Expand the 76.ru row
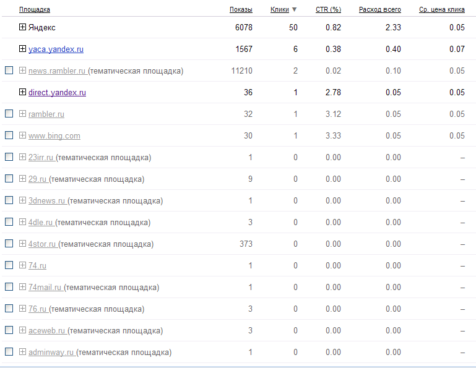This screenshot has width=476, height=368. [22, 308]
